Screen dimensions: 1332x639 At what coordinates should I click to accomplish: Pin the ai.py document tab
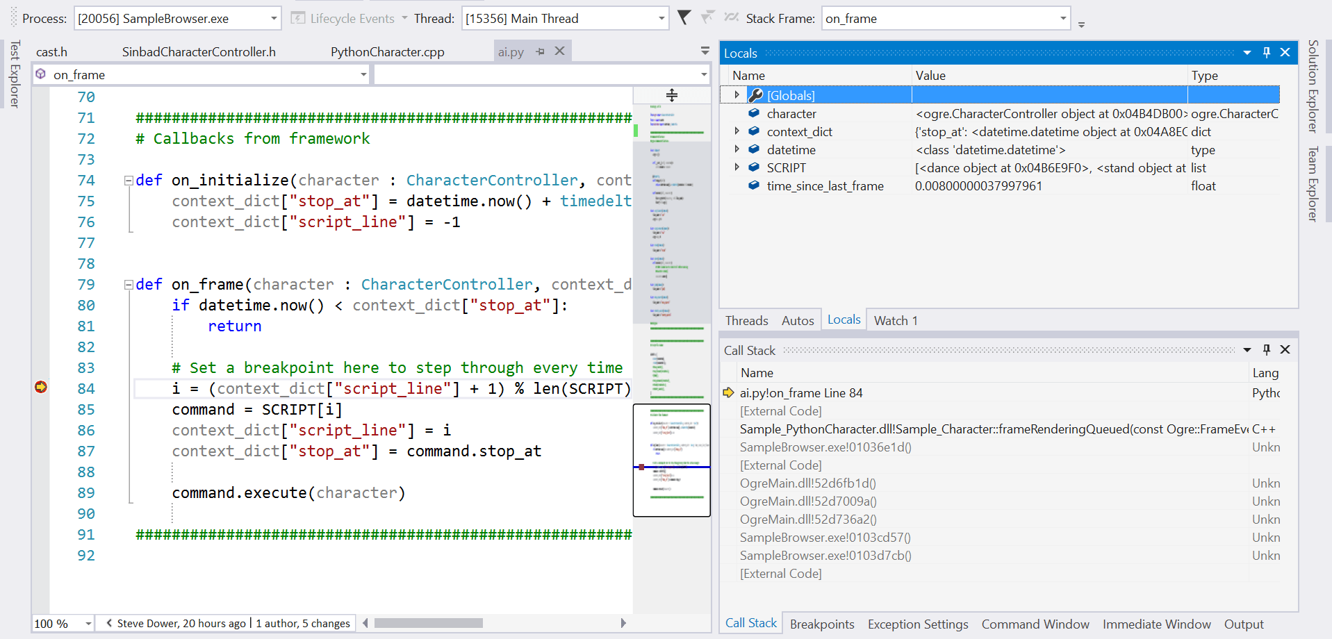point(540,51)
